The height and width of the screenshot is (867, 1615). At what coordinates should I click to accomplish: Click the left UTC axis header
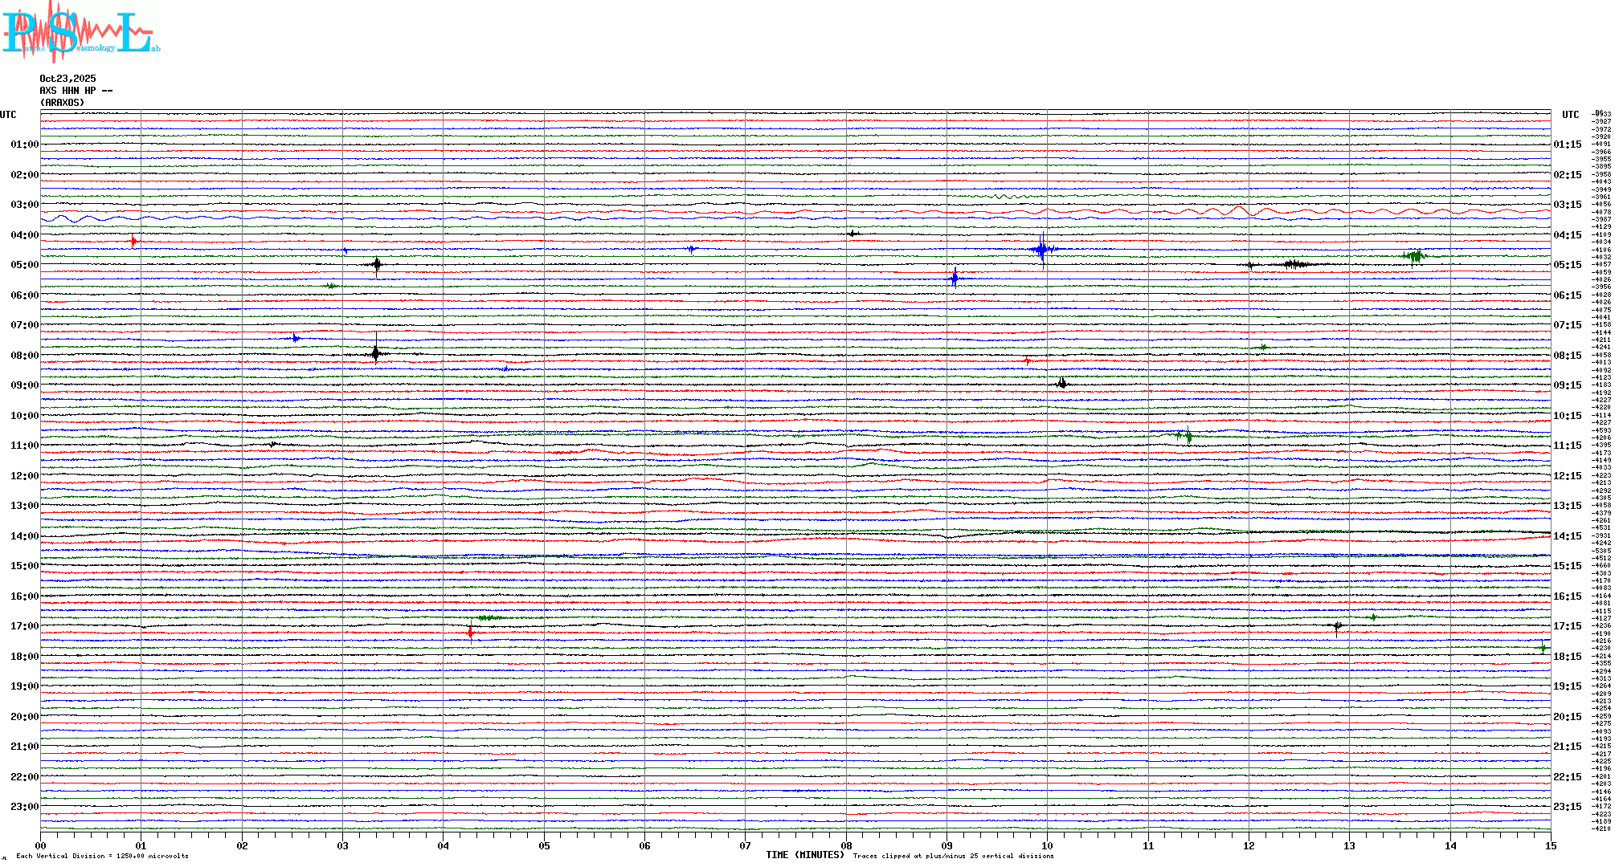click(8, 115)
